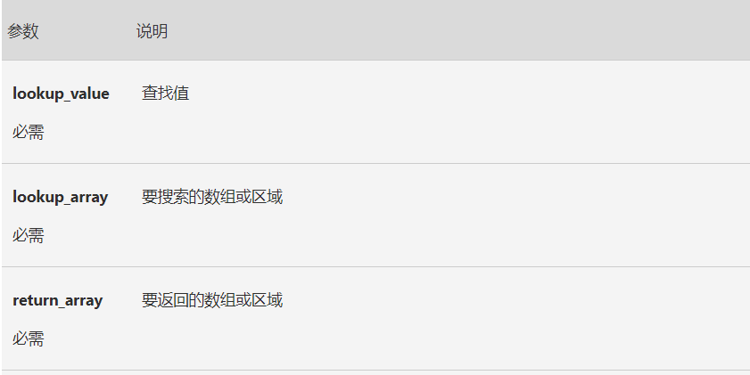The image size is (750, 375).
Task: Click empty gray header area right of 说明
Action: [x=446, y=32]
